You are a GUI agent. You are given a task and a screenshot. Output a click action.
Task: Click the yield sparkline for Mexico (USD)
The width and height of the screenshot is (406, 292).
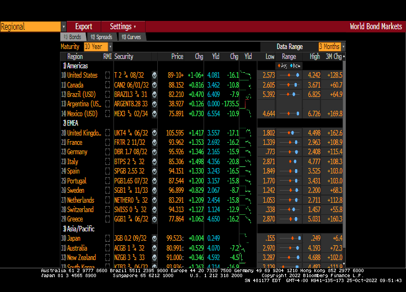click(x=248, y=114)
